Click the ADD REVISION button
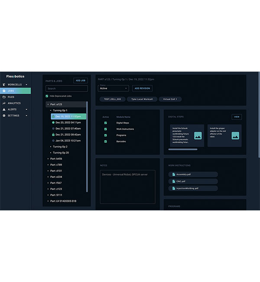The image size is (260, 282). point(142,89)
